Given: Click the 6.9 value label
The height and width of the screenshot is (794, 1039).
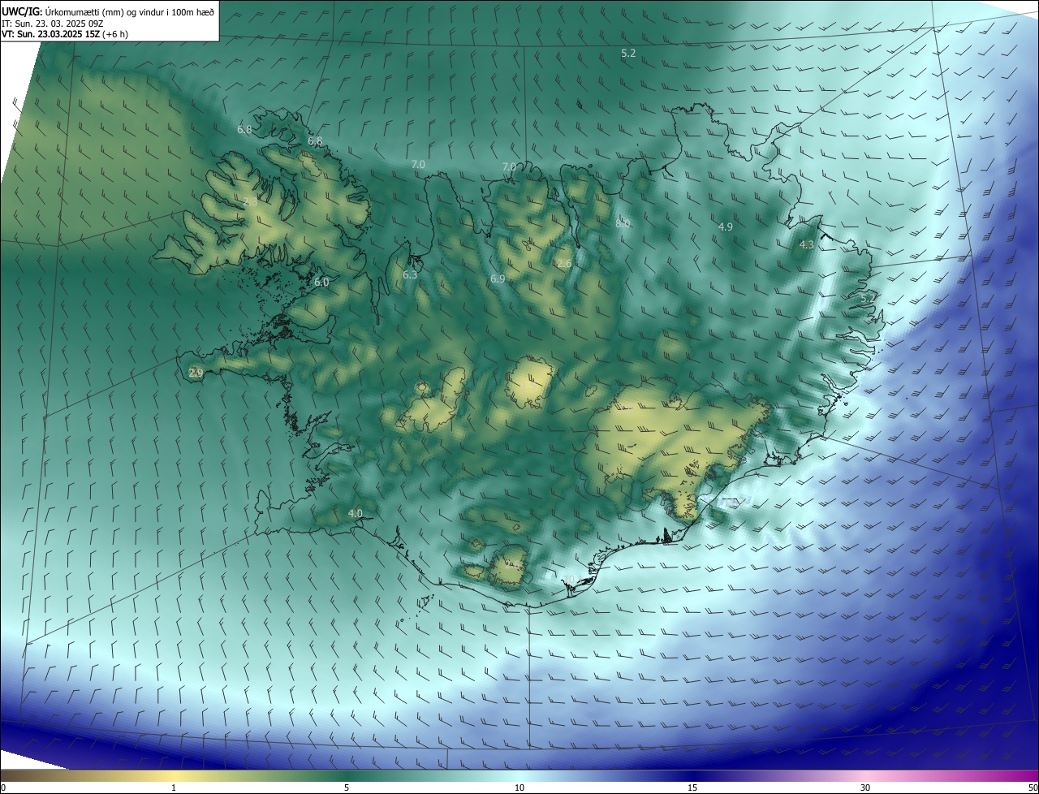Looking at the screenshot, I should [x=498, y=278].
